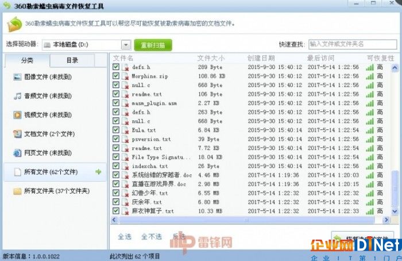
Task: Click vertical scrollbar down arrow
Action: (395, 212)
